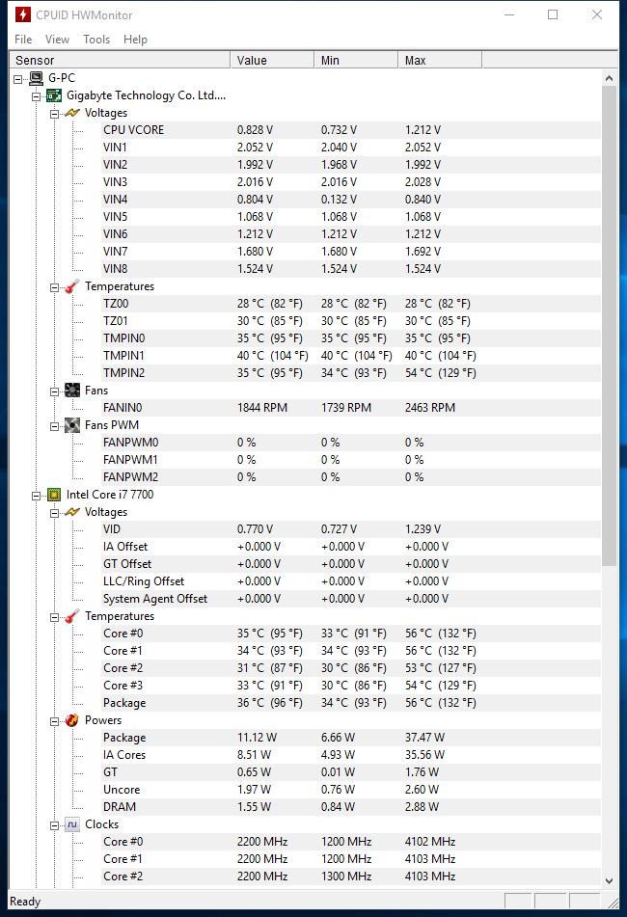
Task: Collapse the Intel Core i7 7700 node
Action: (x=37, y=496)
